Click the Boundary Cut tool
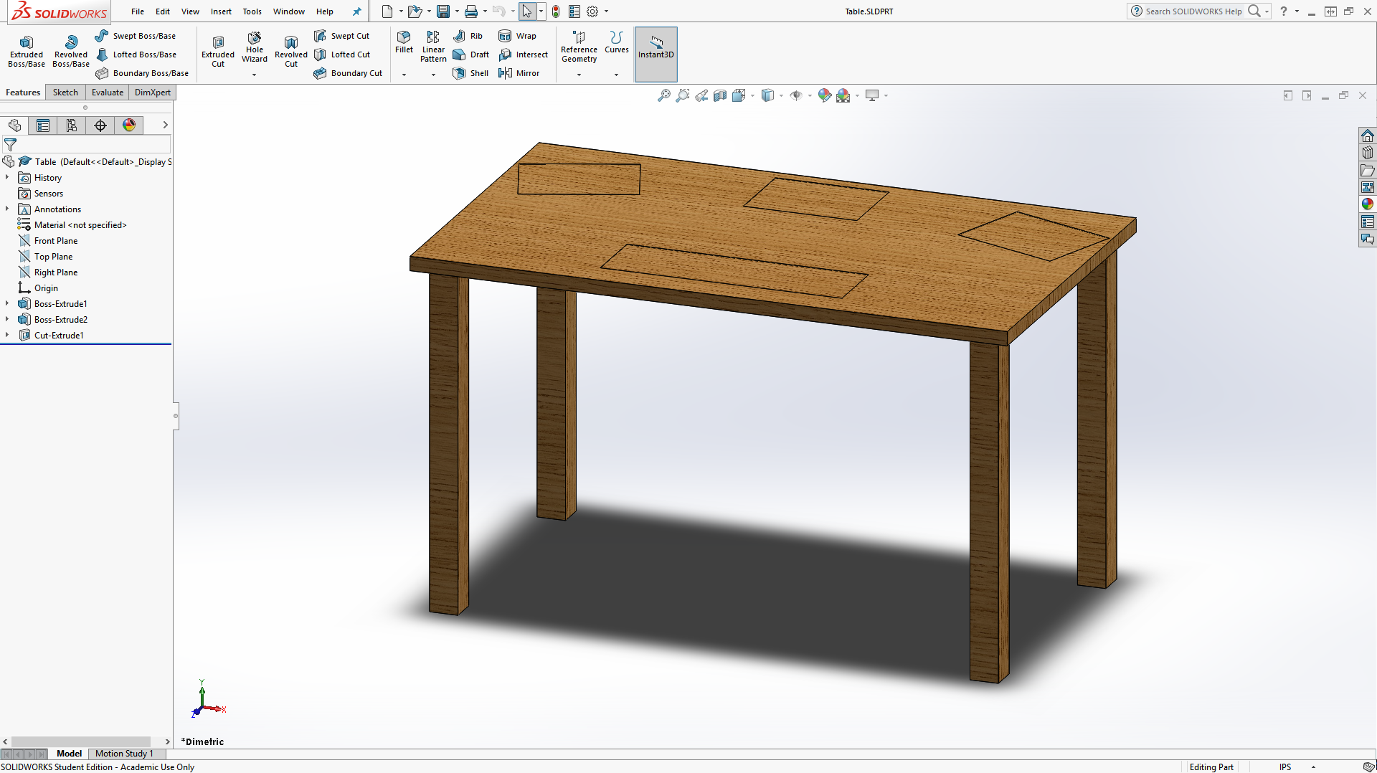 349,73
